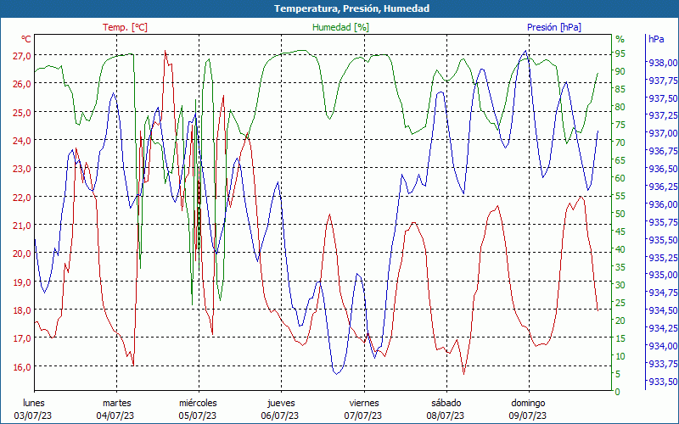Click the 26,0 temperature axis value

point(22,83)
